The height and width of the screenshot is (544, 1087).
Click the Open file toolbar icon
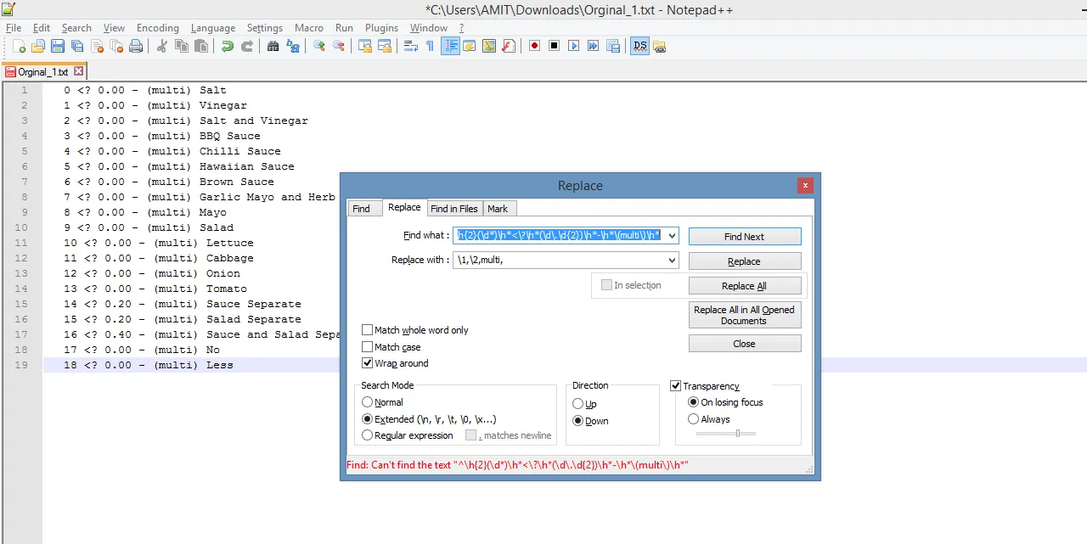coord(38,46)
